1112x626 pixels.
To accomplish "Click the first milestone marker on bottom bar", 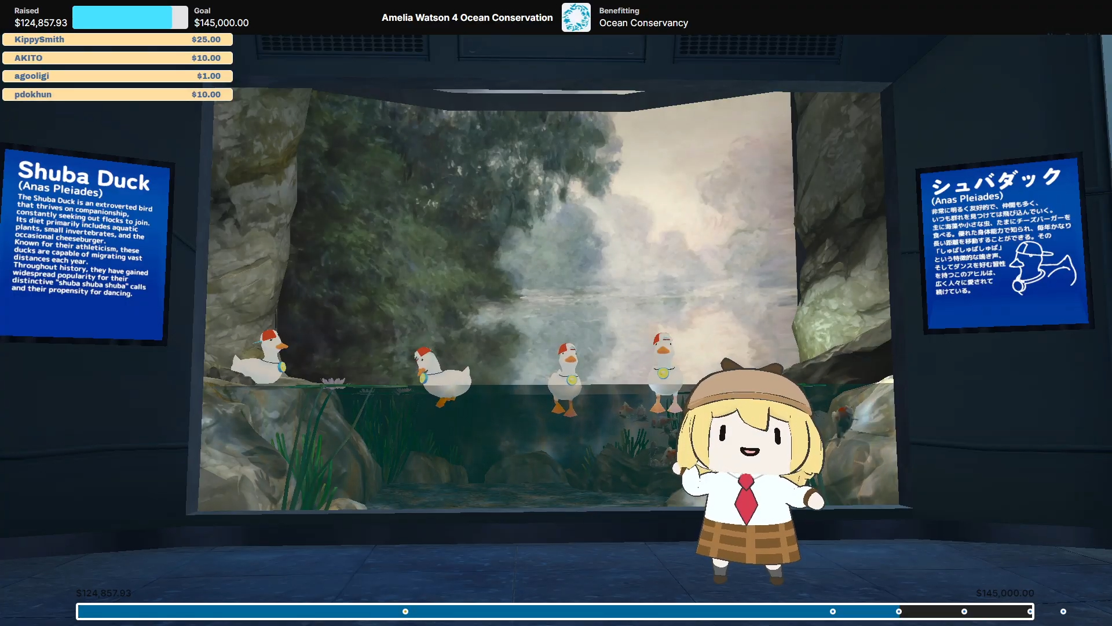I will [405, 612].
